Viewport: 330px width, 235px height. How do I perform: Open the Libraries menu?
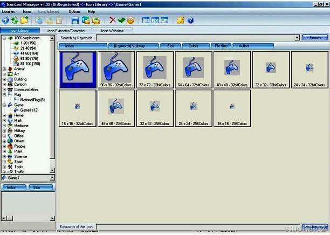tap(9, 11)
